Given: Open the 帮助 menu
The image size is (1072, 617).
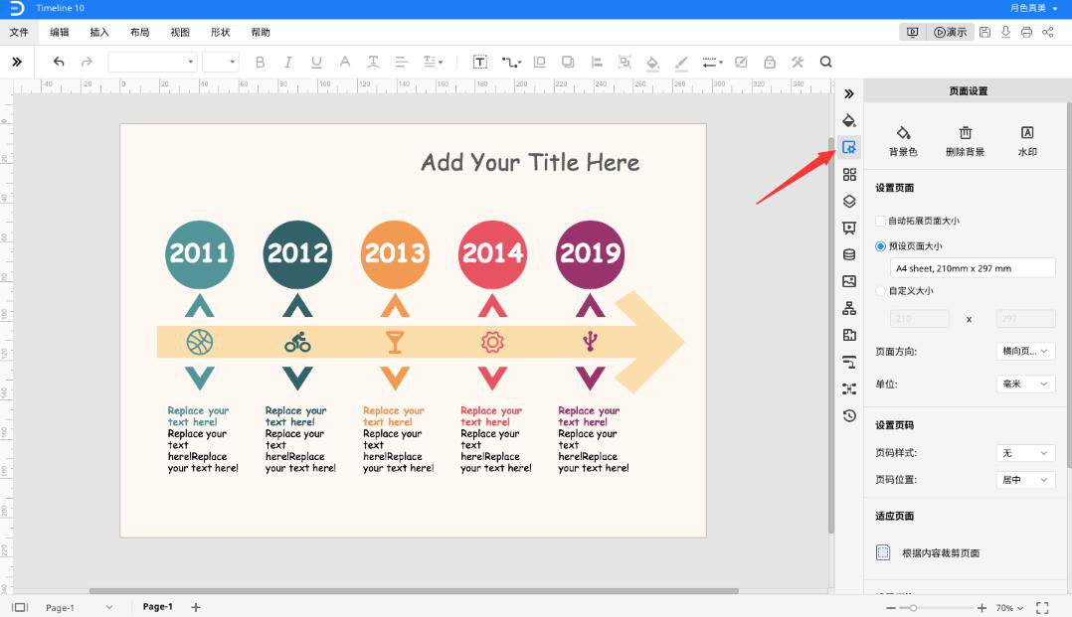Looking at the screenshot, I should (x=261, y=32).
